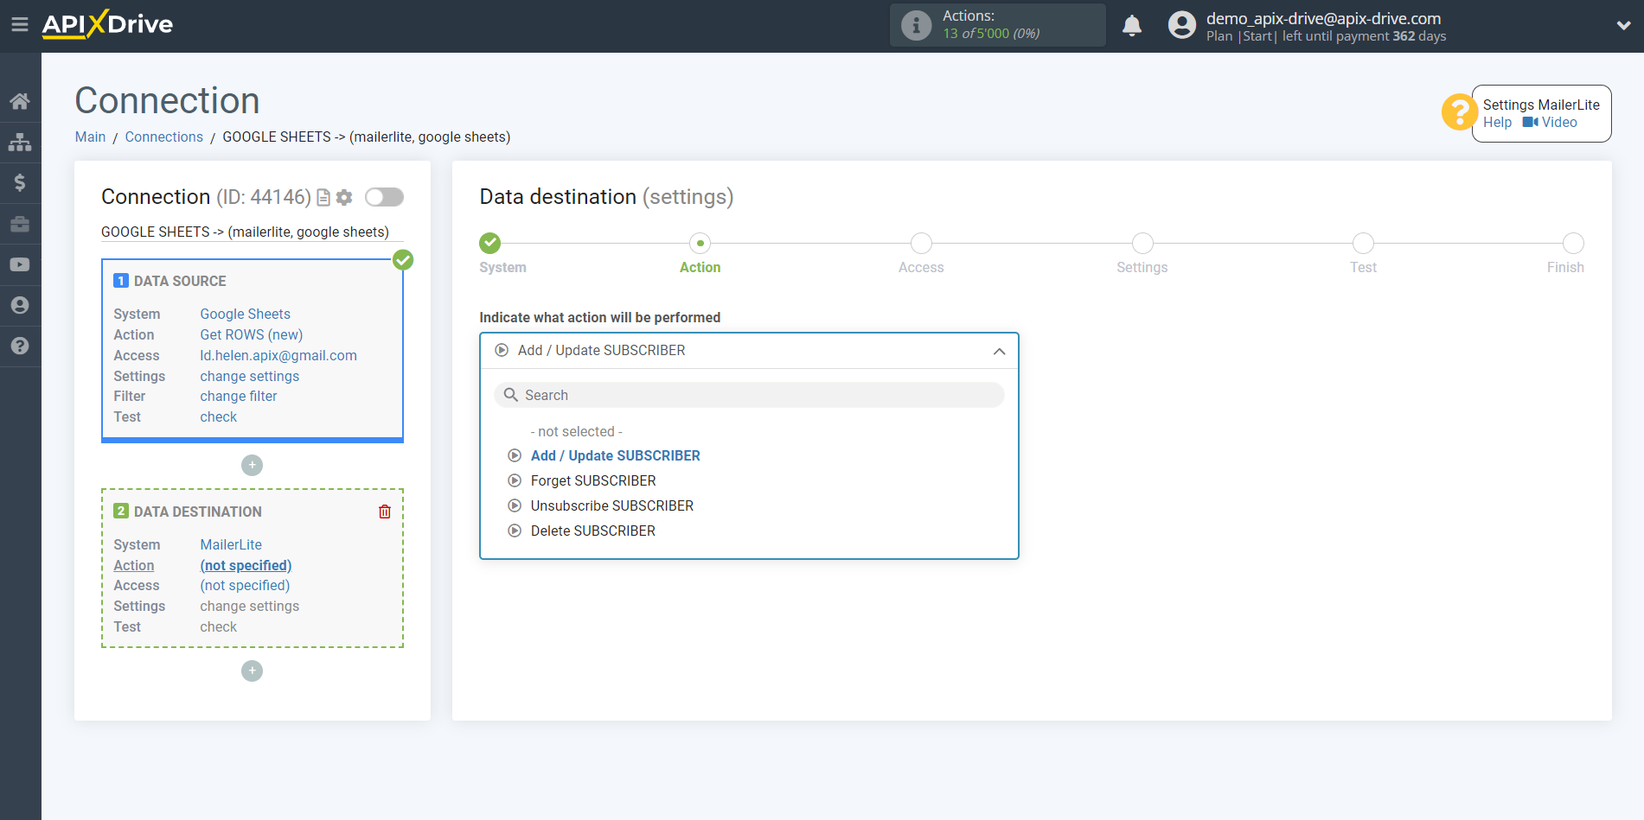Click the Action step in wizard
Screen dimensions: 1644x820
point(700,243)
